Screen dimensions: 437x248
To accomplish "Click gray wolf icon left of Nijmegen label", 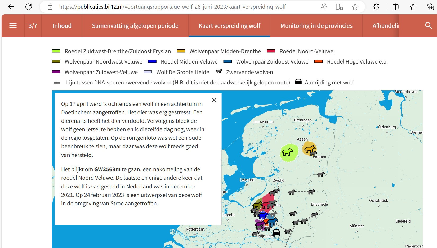I will [255, 234].
